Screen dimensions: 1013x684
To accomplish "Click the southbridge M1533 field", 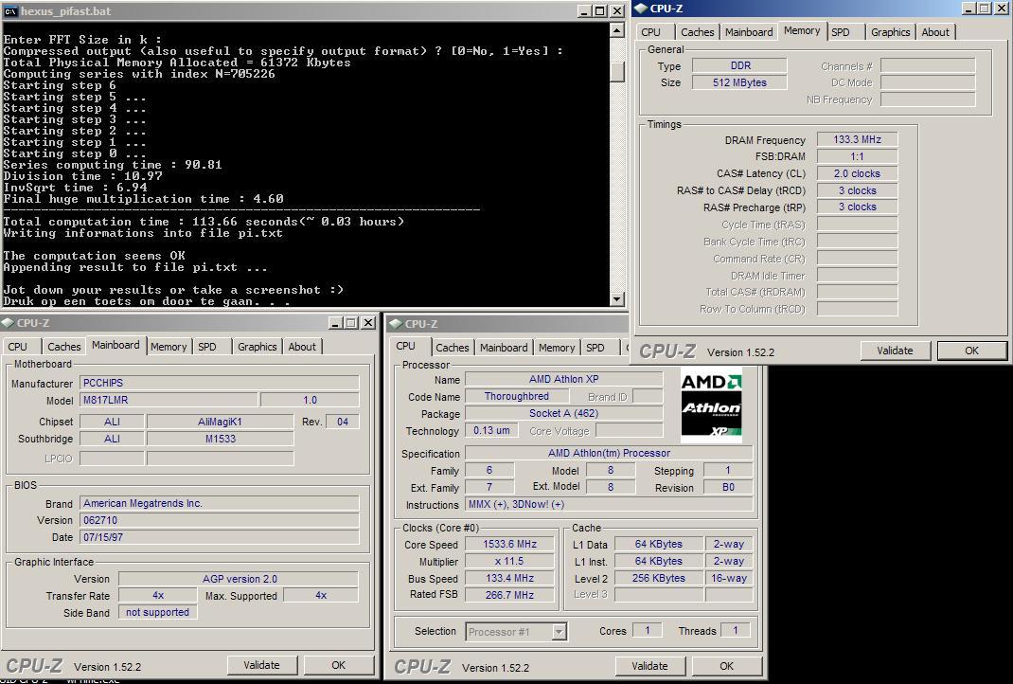I will (221, 439).
